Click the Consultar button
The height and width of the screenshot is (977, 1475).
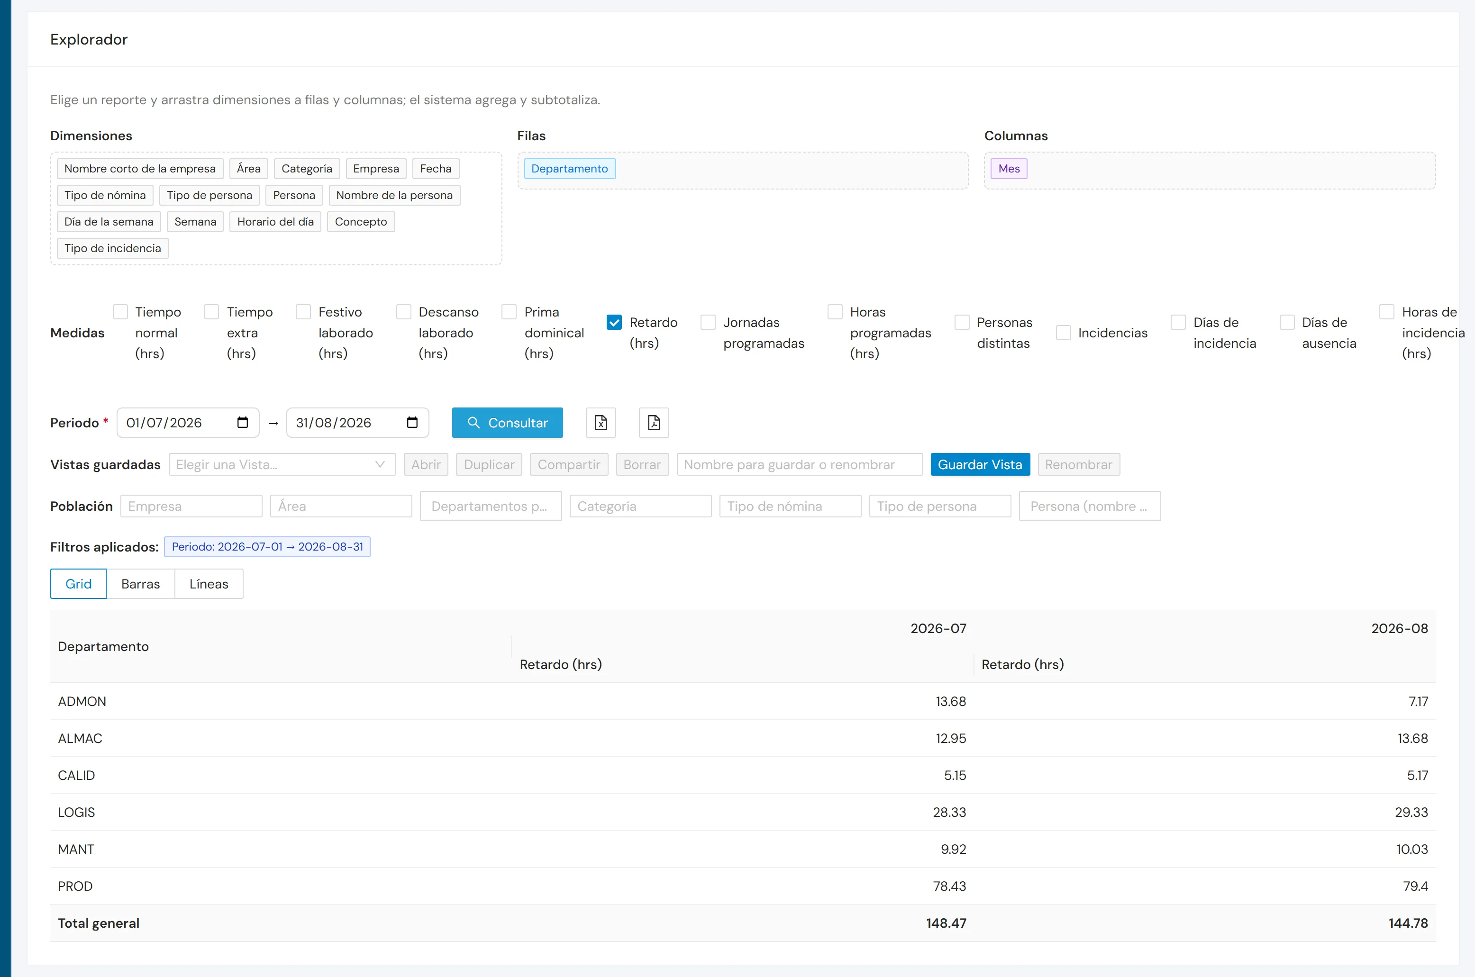coord(507,423)
